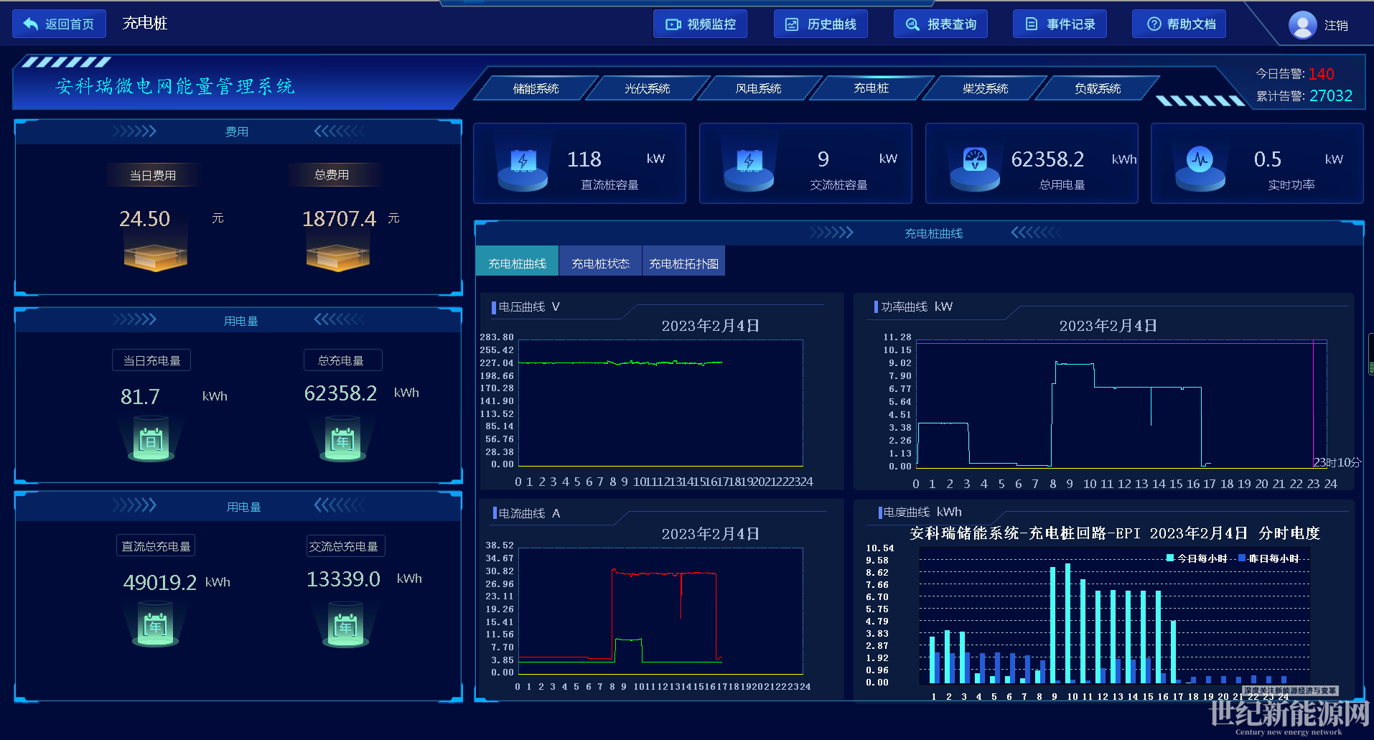This screenshot has width=1374, height=740.
Task: Toggle 昨日每小时 legend series
Action: pos(1269,558)
